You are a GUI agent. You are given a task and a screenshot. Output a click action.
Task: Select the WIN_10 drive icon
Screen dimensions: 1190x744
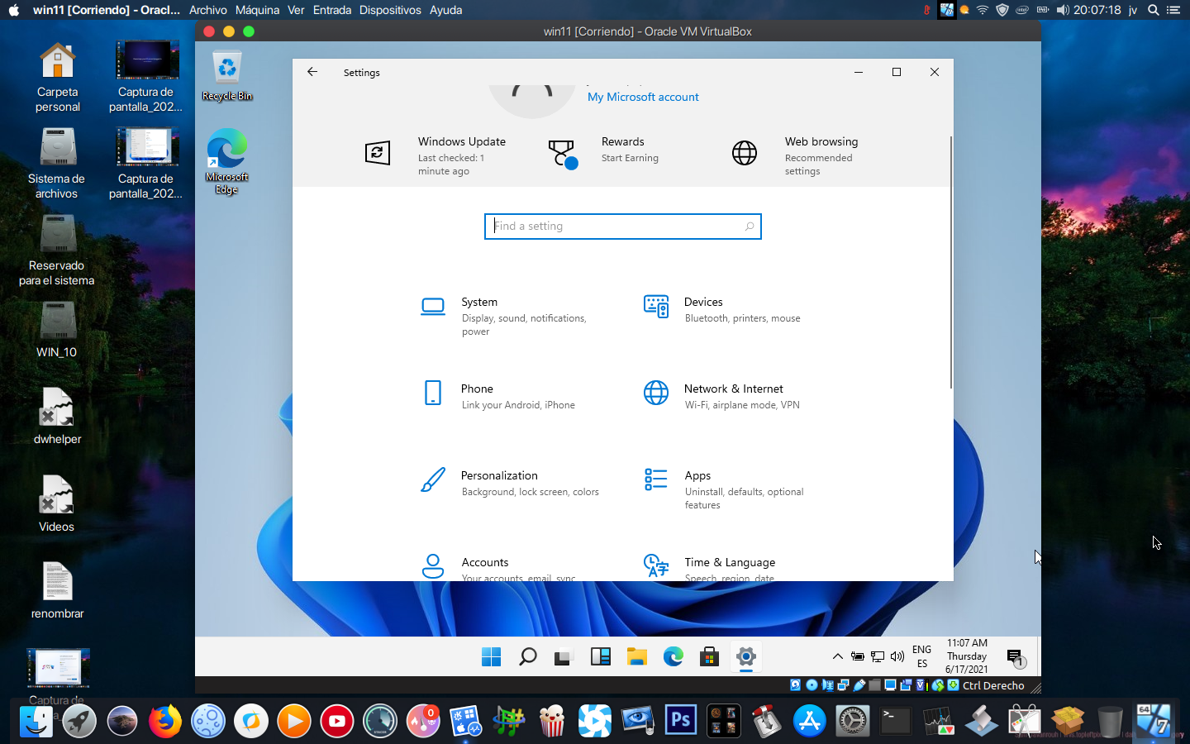coord(56,329)
